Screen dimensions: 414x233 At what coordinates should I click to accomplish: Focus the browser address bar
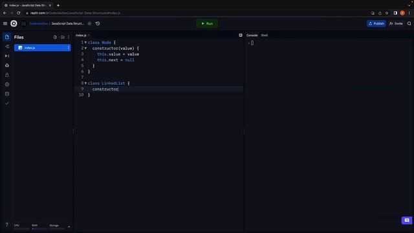click(195, 13)
